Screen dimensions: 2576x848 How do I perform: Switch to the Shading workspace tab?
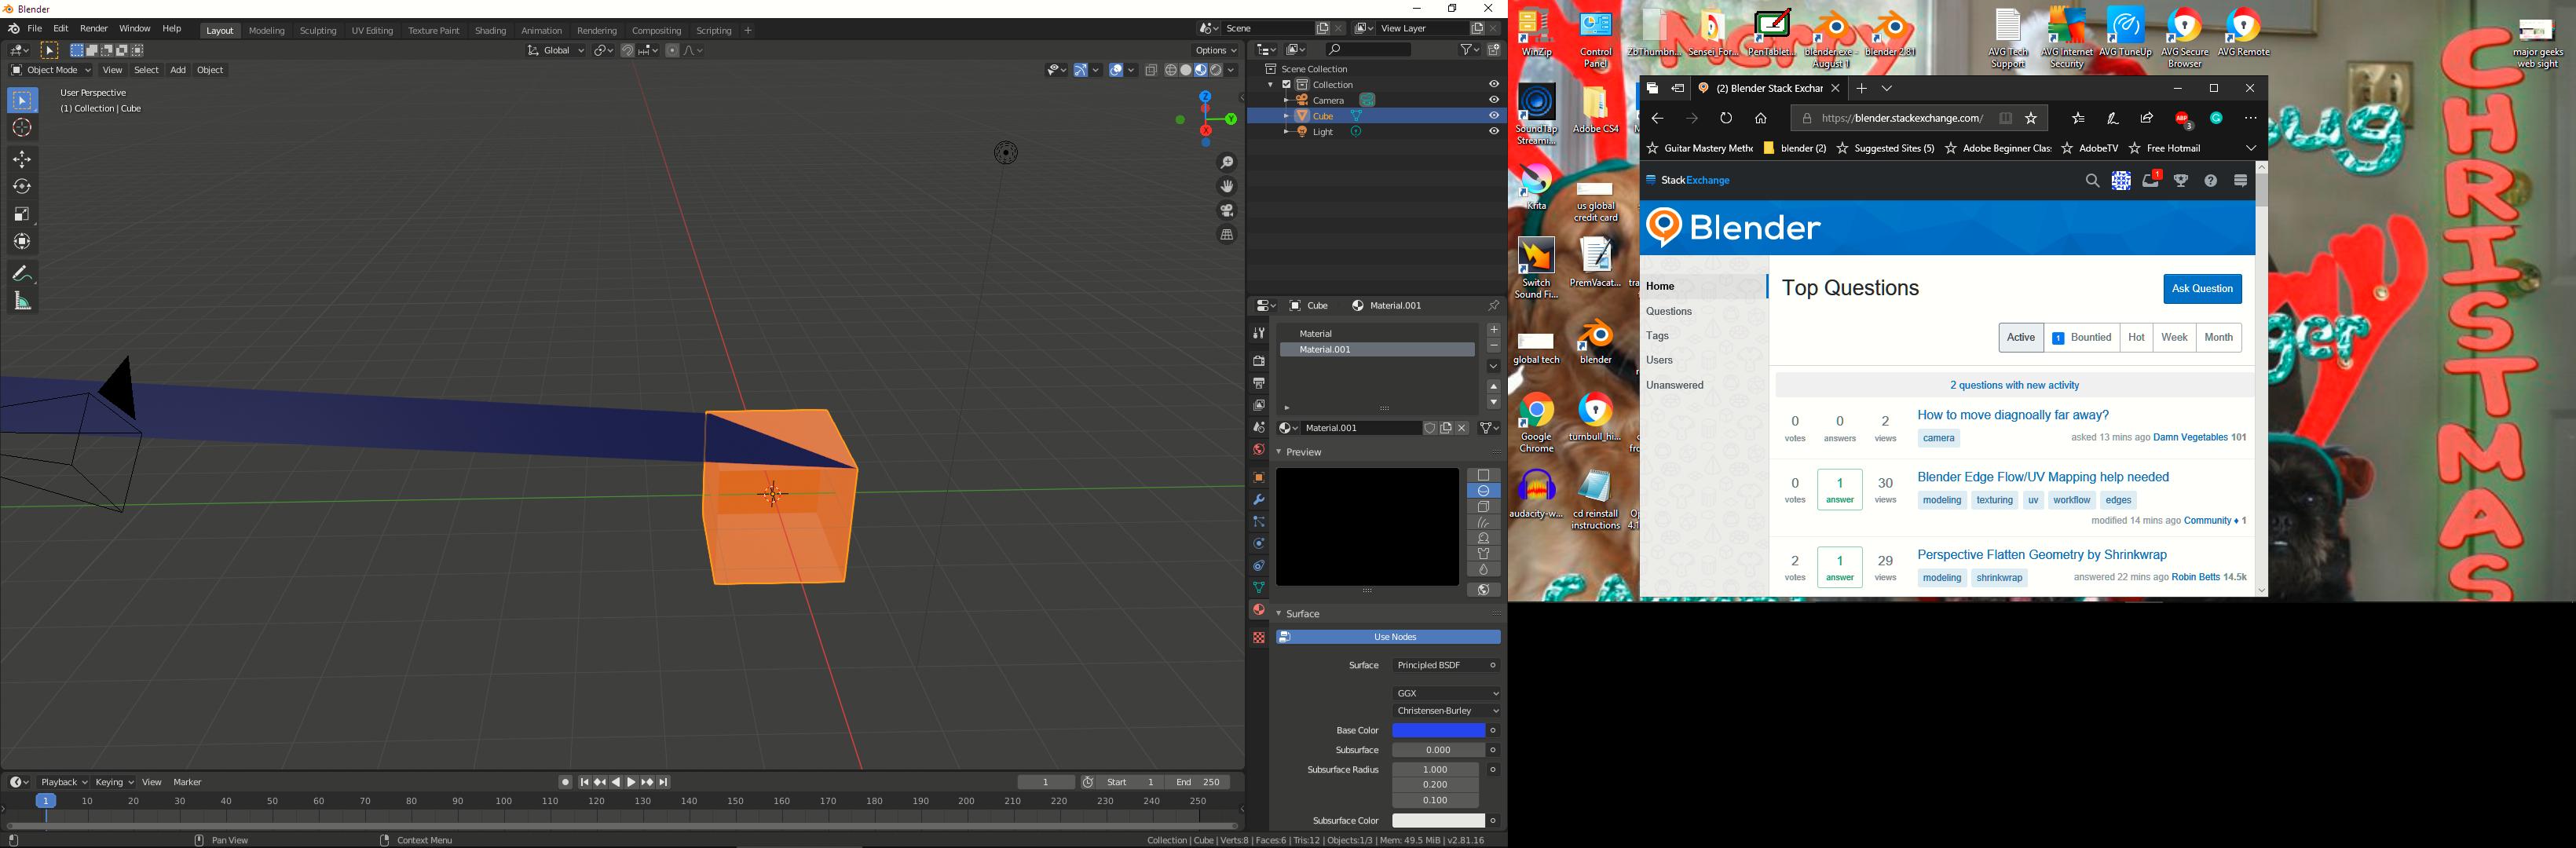(490, 31)
